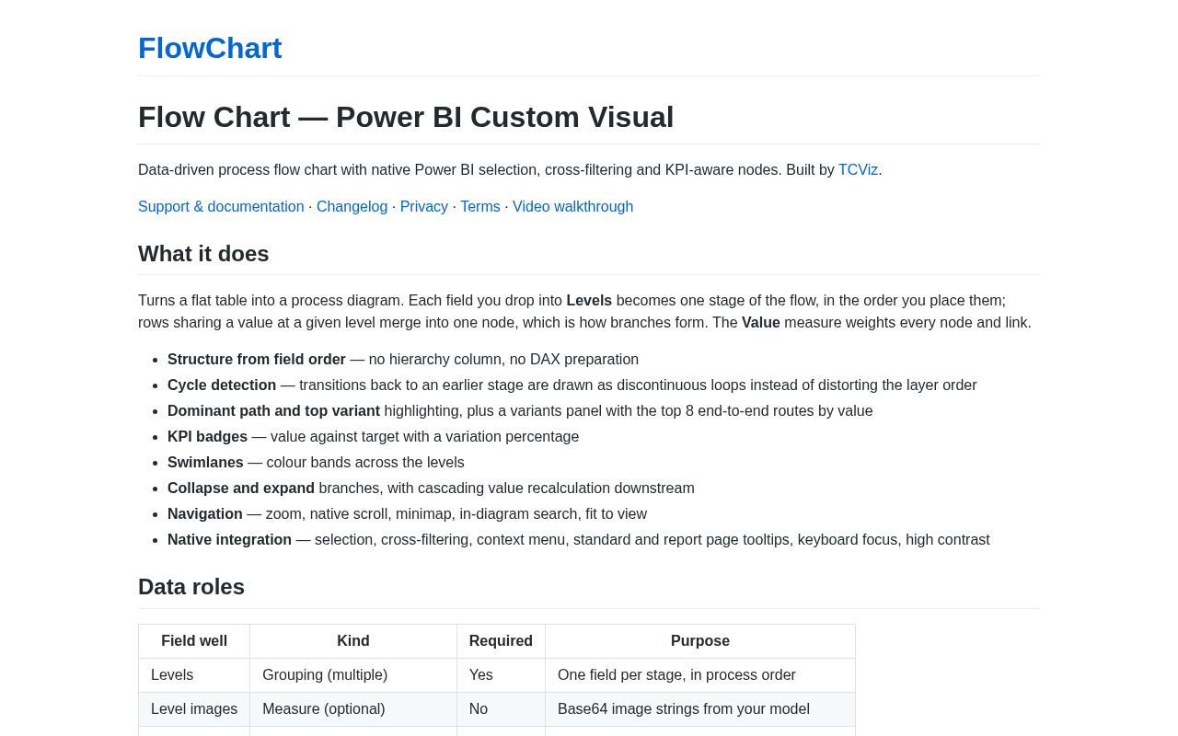Click the 'Swimlanes' bullet text
The width and height of the screenshot is (1178, 736).
tap(205, 463)
